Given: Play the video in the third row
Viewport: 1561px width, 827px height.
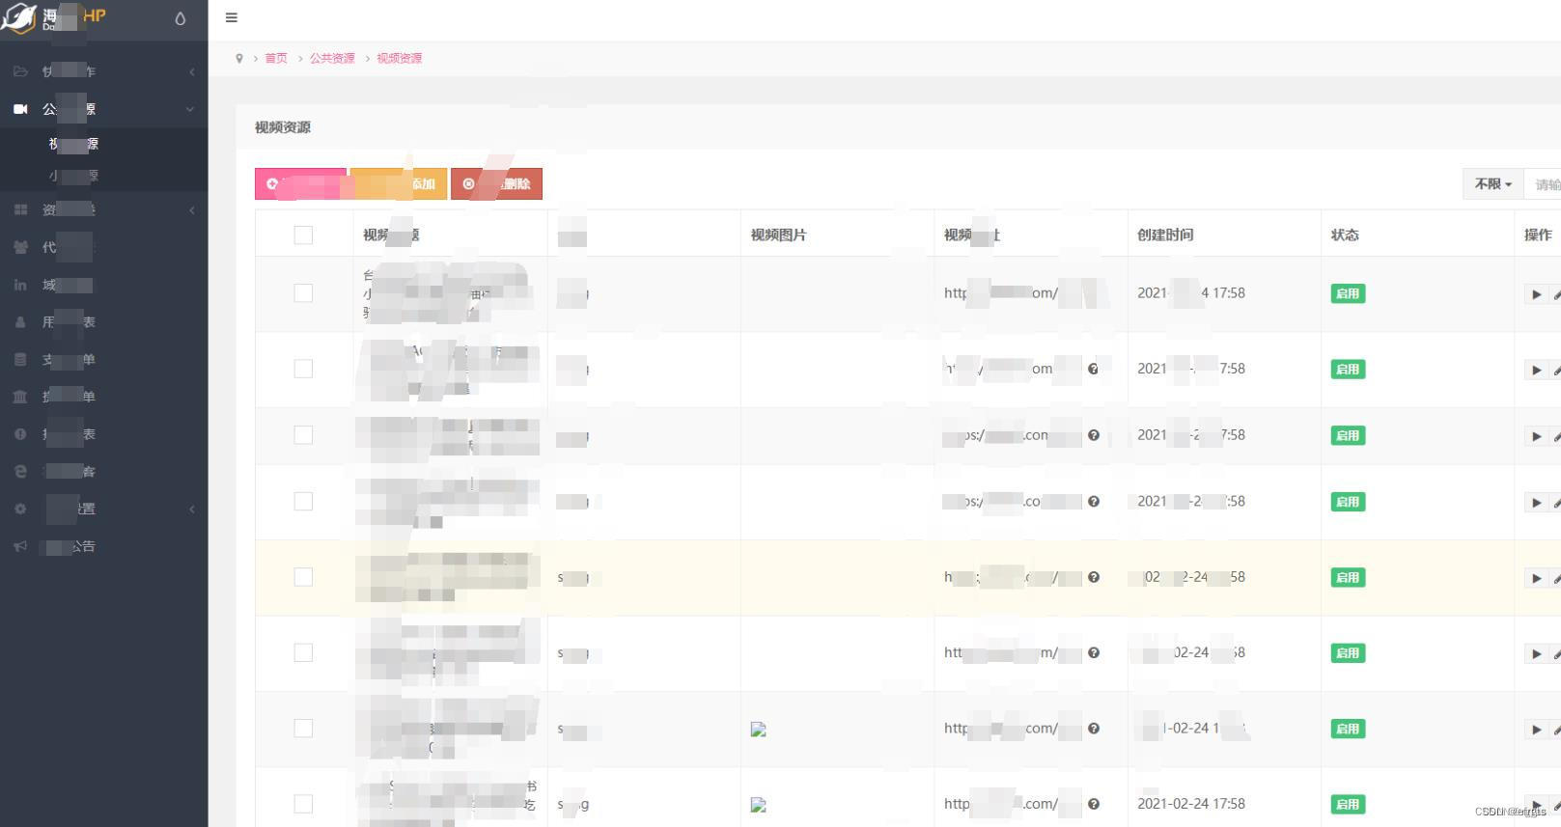Looking at the screenshot, I should tap(1536, 436).
